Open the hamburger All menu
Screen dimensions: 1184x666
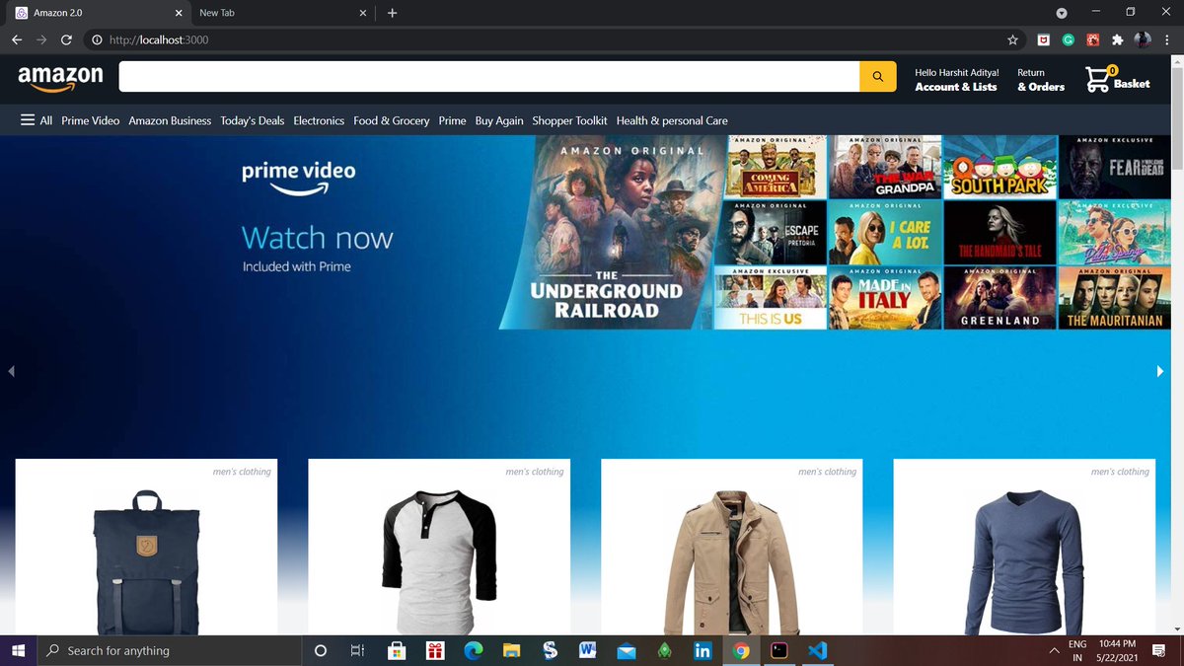(x=30, y=119)
